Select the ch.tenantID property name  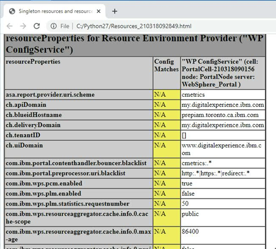[23, 135]
